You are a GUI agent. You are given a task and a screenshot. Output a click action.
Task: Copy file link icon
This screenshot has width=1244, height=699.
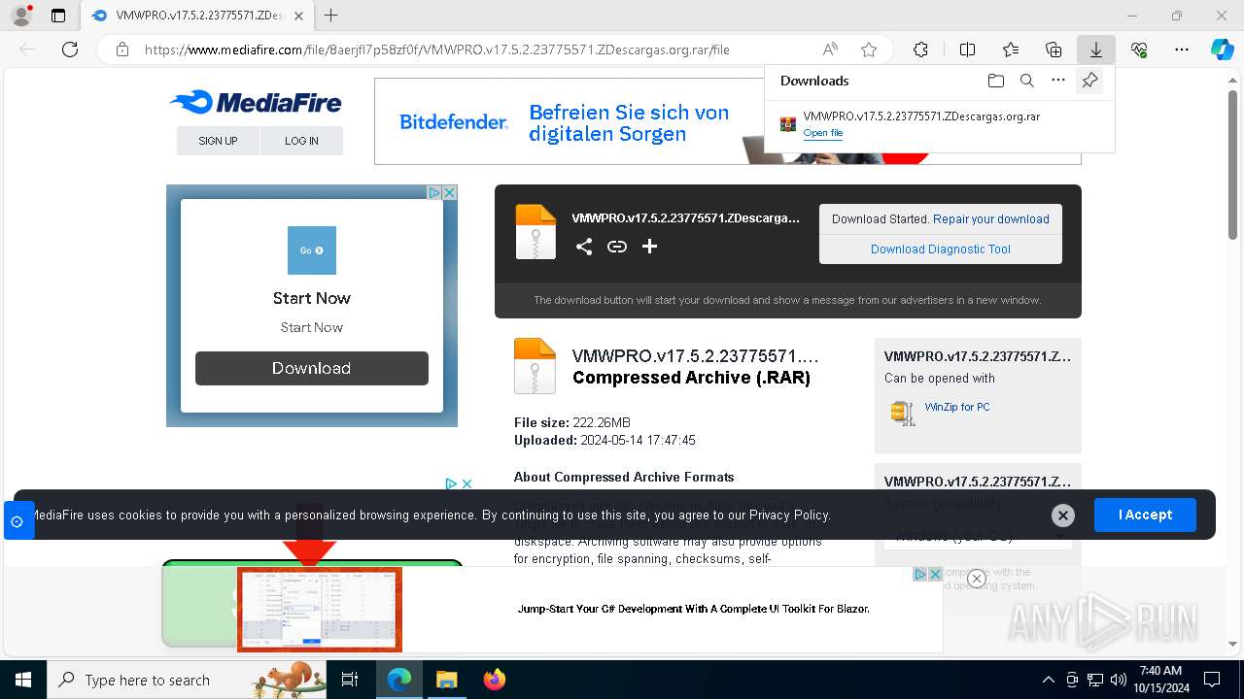pyautogui.click(x=617, y=247)
